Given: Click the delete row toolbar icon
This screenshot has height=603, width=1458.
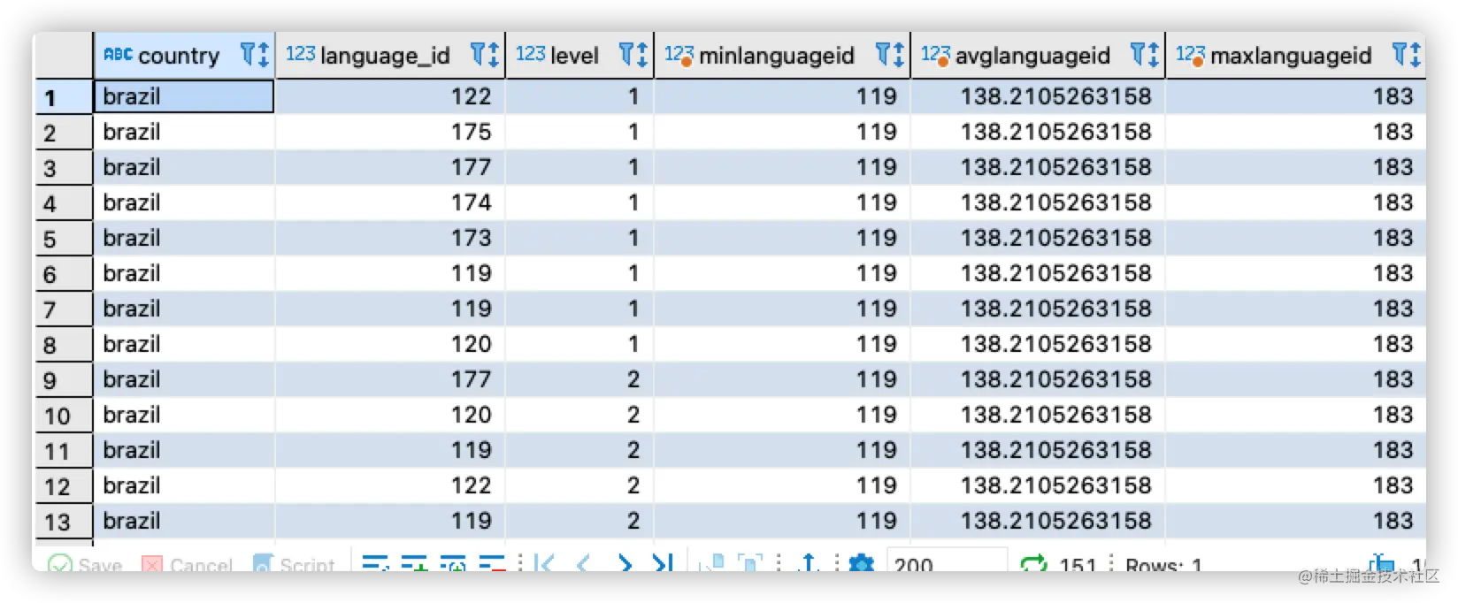Looking at the screenshot, I should (492, 563).
